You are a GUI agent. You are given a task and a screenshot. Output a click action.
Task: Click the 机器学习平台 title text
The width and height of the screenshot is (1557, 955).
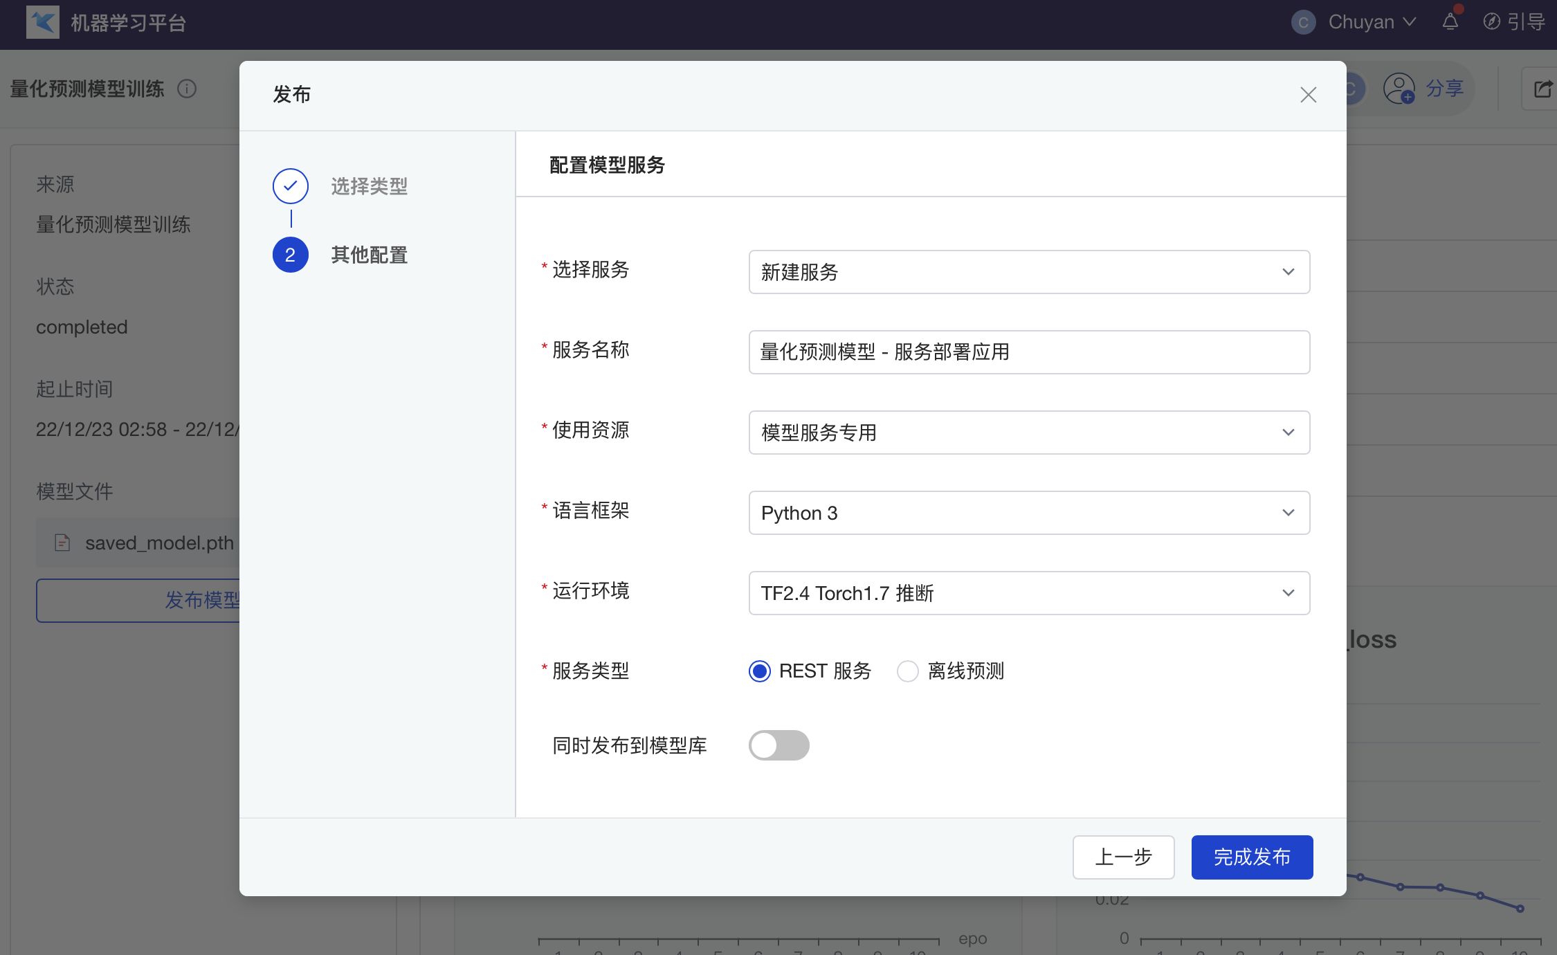click(x=129, y=23)
